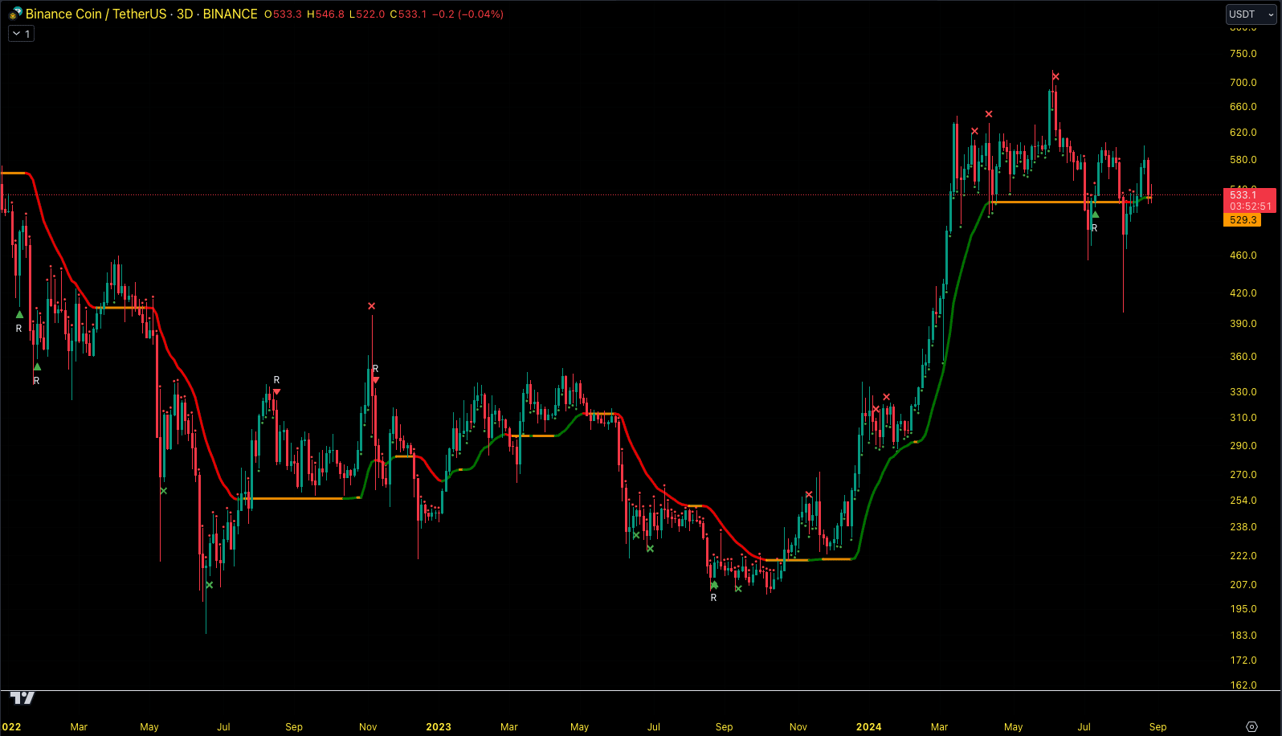Click the 700.0 price axis label
Viewport: 1282px width, 736px height.
pyautogui.click(x=1243, y=83)
